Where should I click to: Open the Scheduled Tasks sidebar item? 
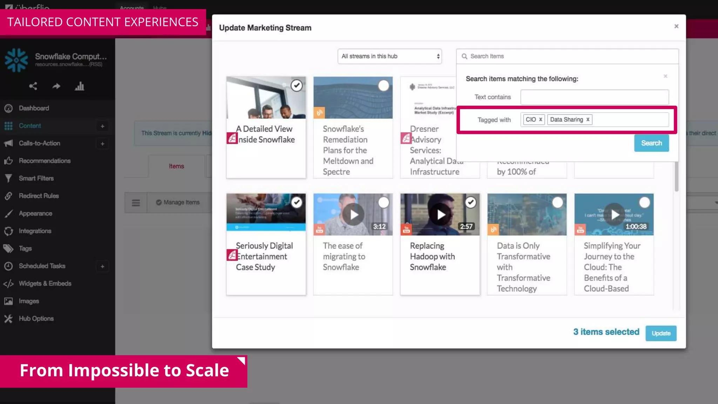[42, 266]
